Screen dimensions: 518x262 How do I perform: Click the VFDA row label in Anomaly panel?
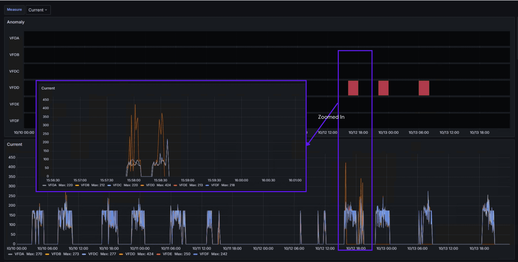[14, 38]
